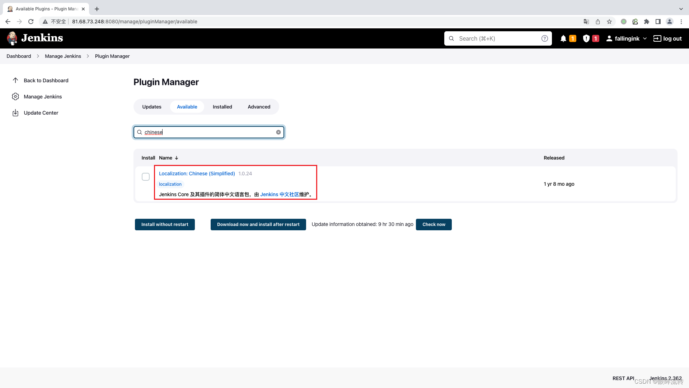689x388 pixels.
Task: Click the Released column header
Action: click(554, 158)
